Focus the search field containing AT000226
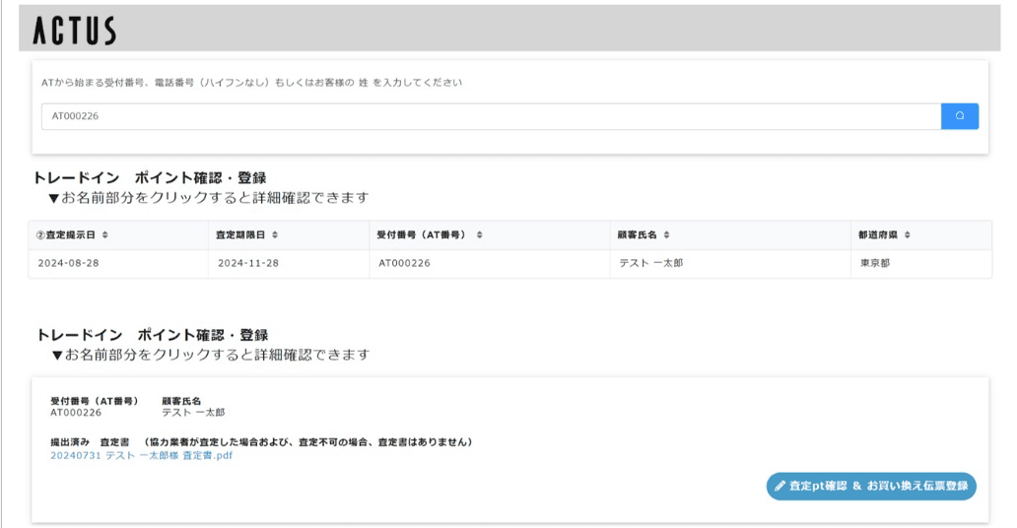 click(x=490, y=116)
